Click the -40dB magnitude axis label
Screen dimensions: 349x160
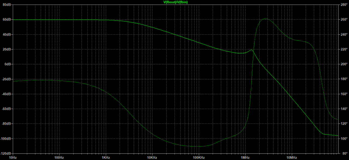[6, 94]
